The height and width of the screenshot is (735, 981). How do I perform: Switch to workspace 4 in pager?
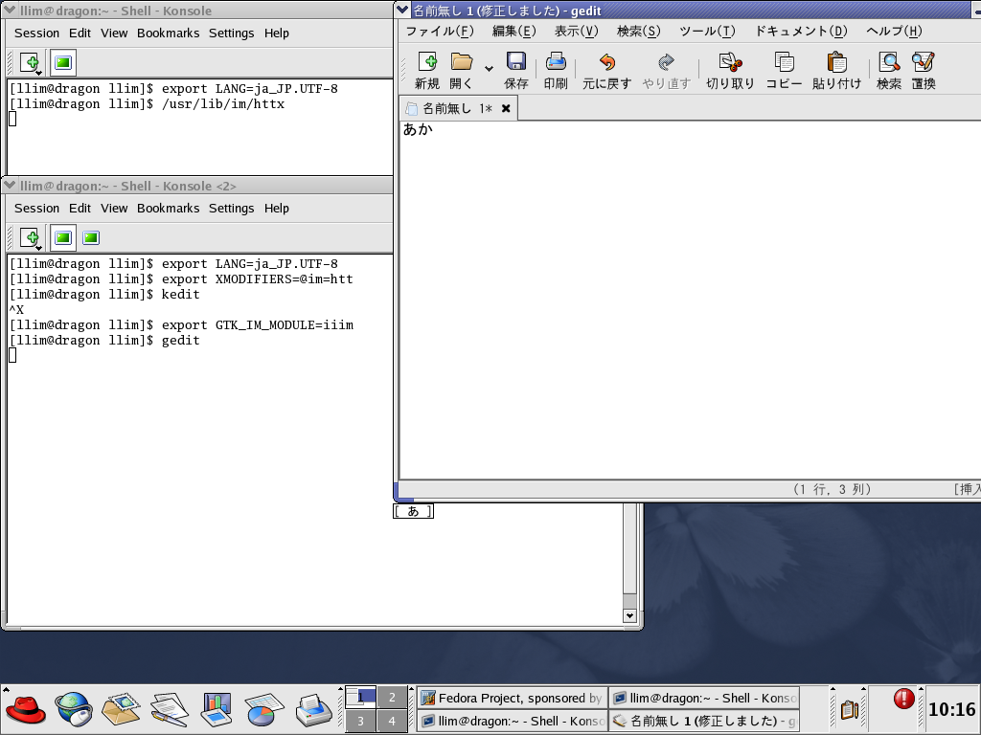(392, 721)
